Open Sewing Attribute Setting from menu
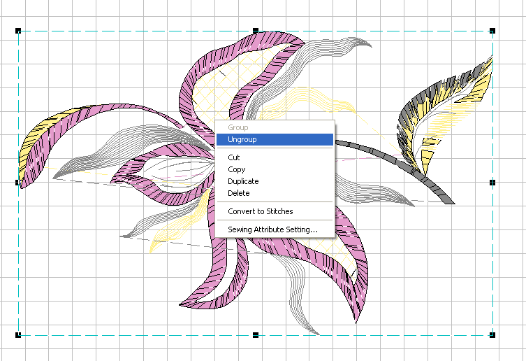Screen dimensions: 526x361 272,229
